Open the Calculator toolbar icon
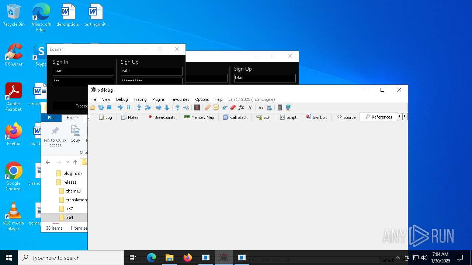Viewport: 472px width, 265px height. click(x=280, y=107)
